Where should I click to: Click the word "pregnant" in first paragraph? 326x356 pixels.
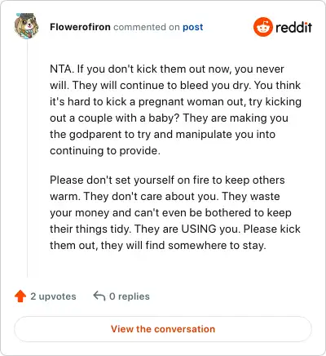click(x=161, y=102)
